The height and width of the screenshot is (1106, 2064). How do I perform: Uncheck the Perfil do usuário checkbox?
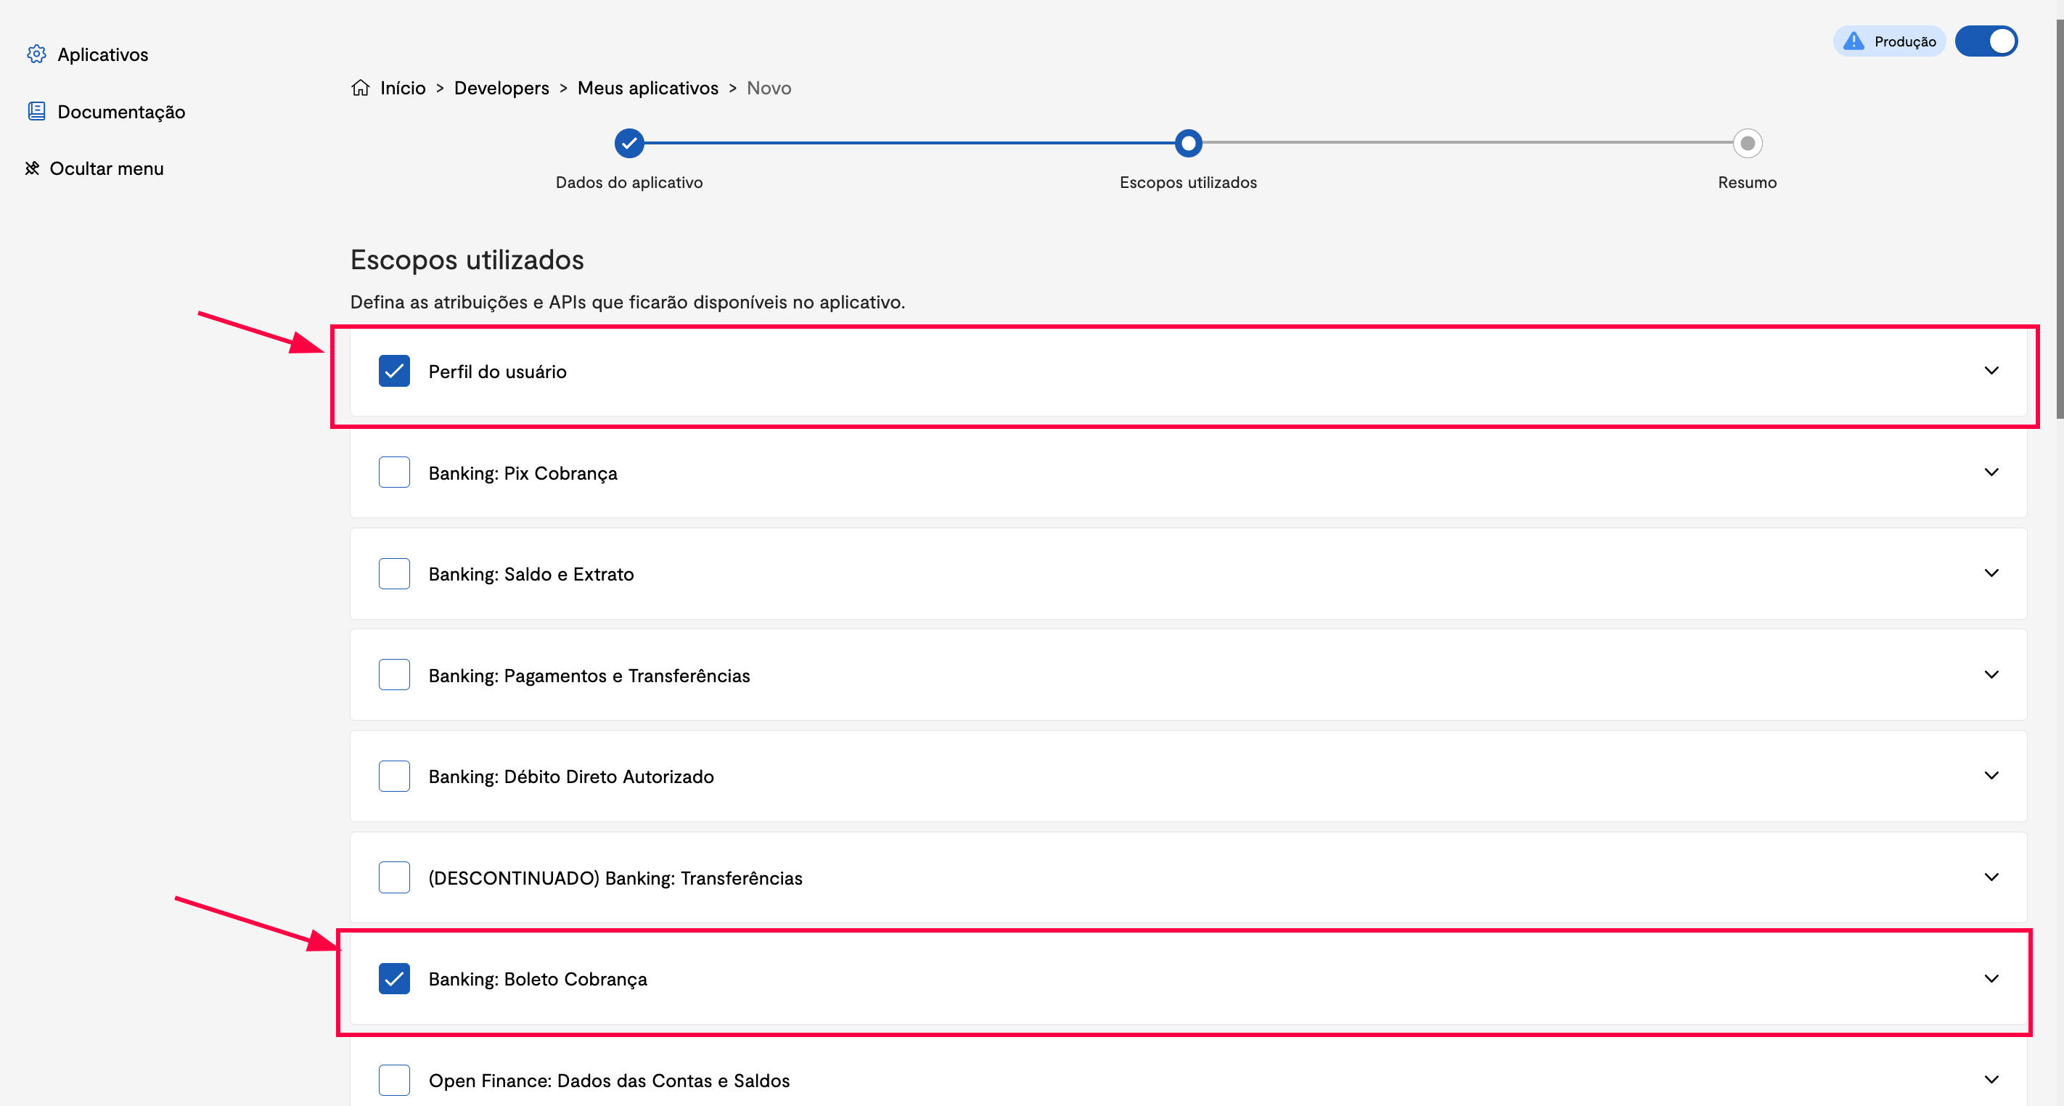click(x=394, y=371)
